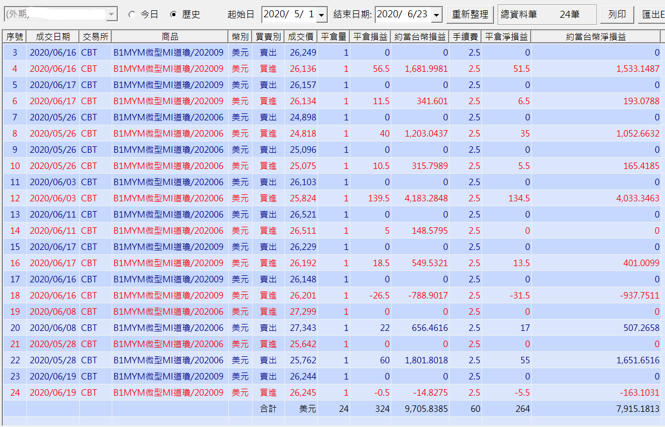
Task: Click price 26,157 in row 5
Action: click(x=303, y=85)
